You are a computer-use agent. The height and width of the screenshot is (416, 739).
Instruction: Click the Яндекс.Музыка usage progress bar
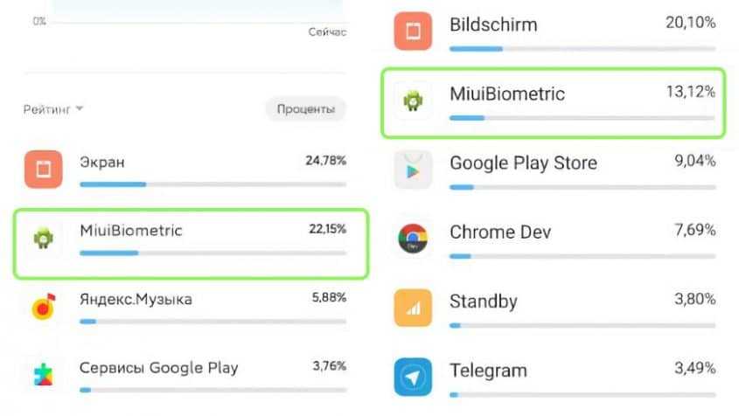(x=213, y=322)
